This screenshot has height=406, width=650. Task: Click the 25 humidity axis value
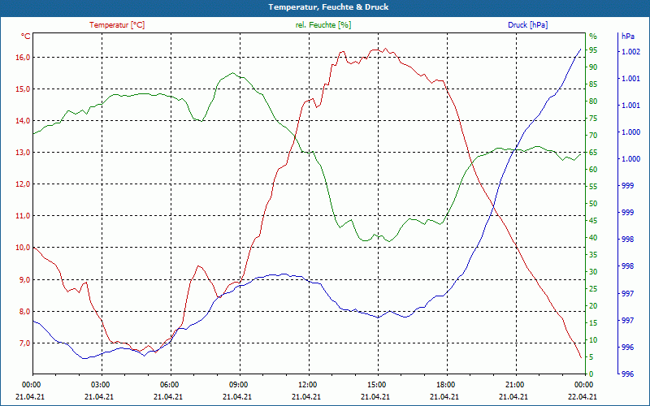tap(593, 289)
